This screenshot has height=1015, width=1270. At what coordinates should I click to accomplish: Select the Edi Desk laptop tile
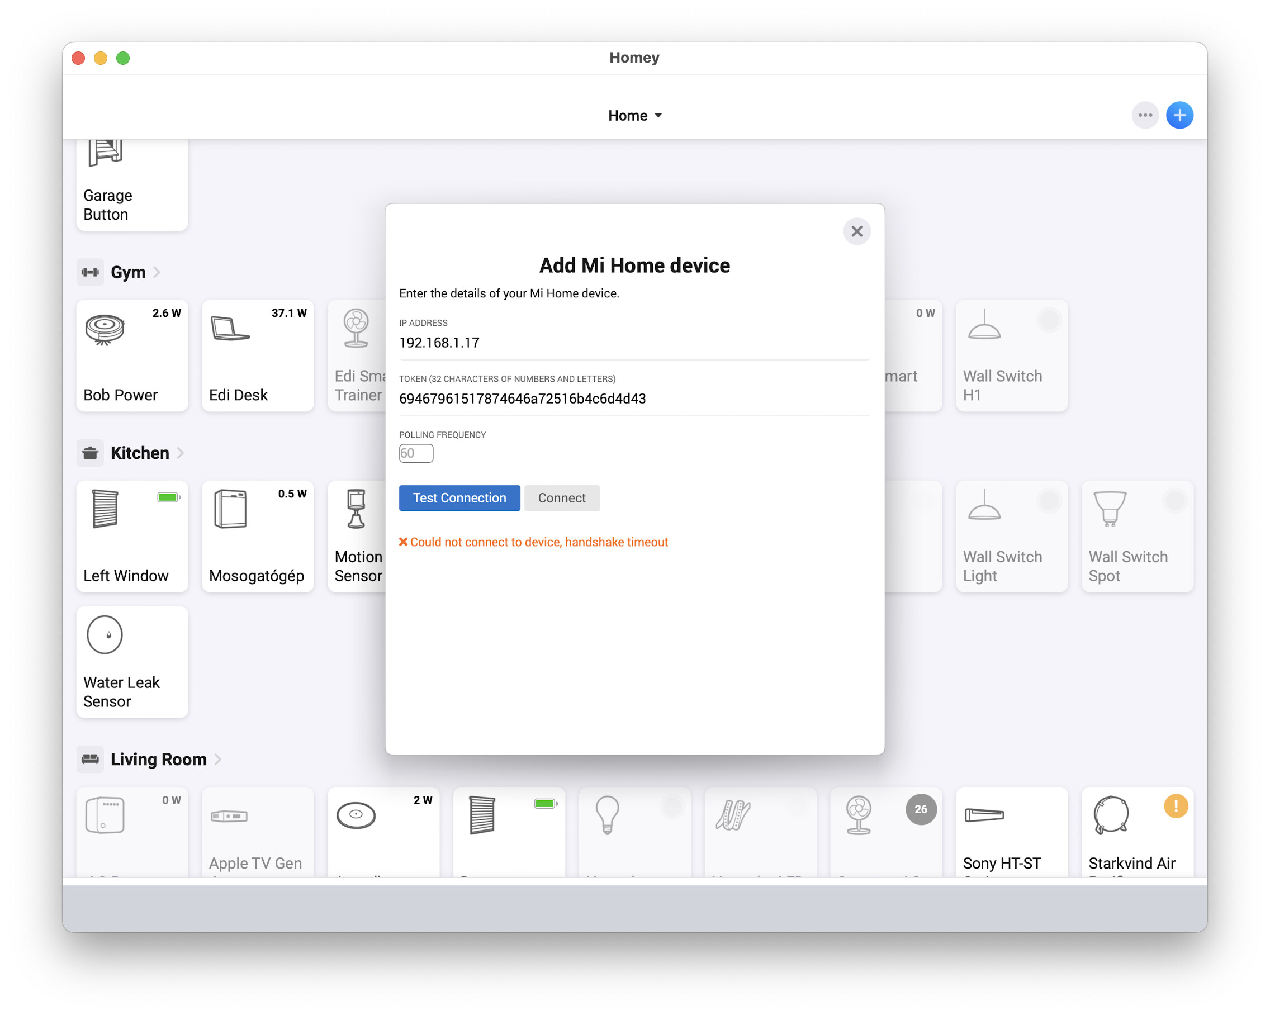[258, 355]
